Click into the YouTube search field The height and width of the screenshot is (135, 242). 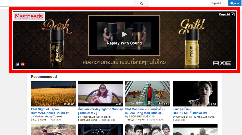pos(67,3)
